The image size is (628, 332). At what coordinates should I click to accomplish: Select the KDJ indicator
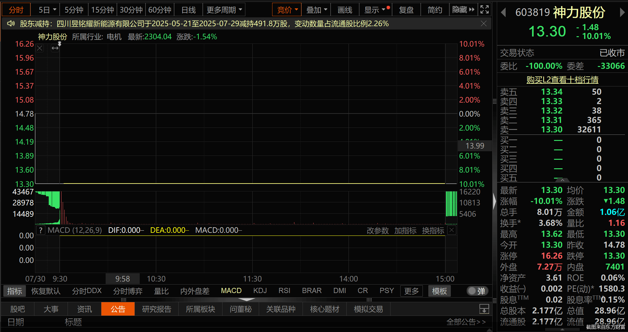260,291
